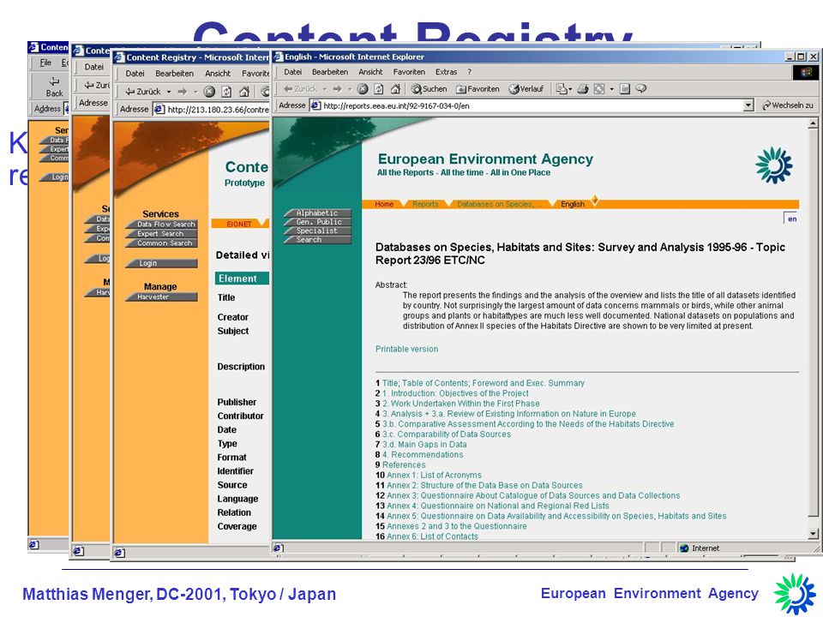Click the Home icon in English window toolbar
This screenshot has height=617, width=823.
point(396,88)
